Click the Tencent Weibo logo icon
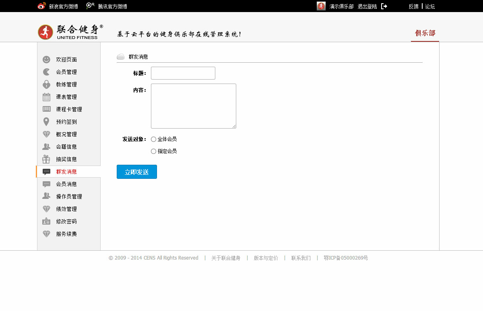The image size is (483, 311). (91, 6)
